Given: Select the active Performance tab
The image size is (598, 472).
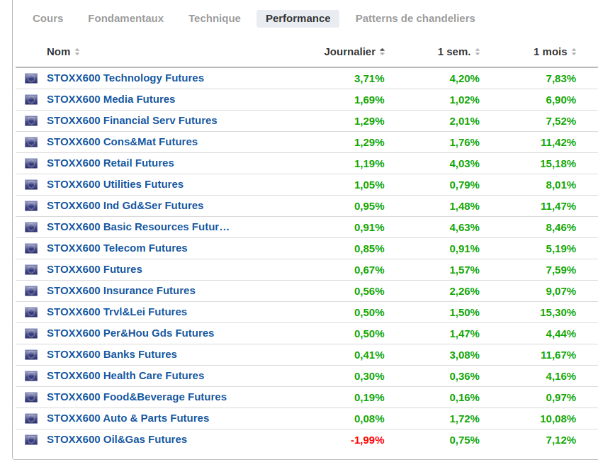Looking at the screenshot, I should 298,18.
